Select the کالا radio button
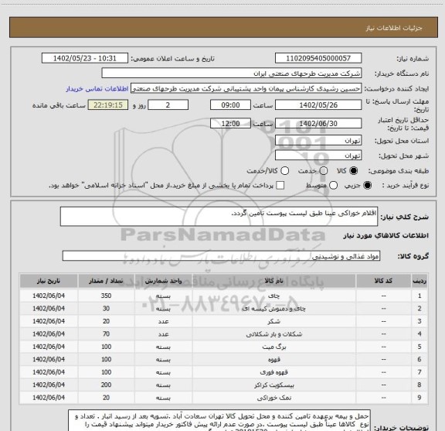 354,171
